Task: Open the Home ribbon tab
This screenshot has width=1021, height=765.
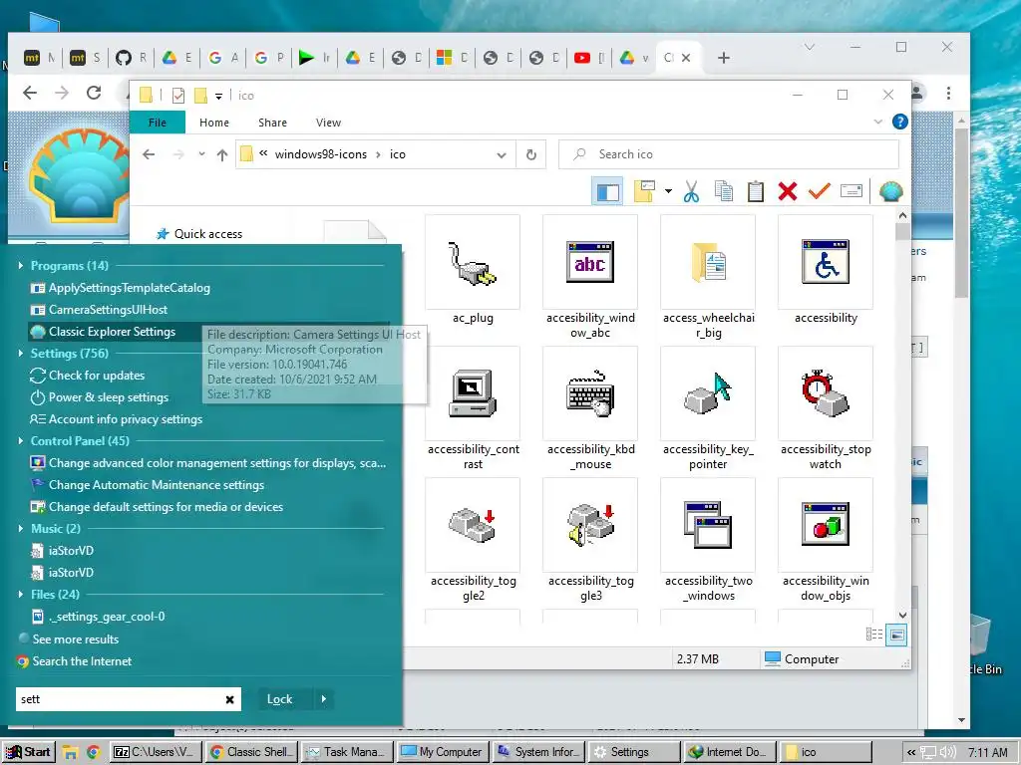Action: [x=214, y=123]
